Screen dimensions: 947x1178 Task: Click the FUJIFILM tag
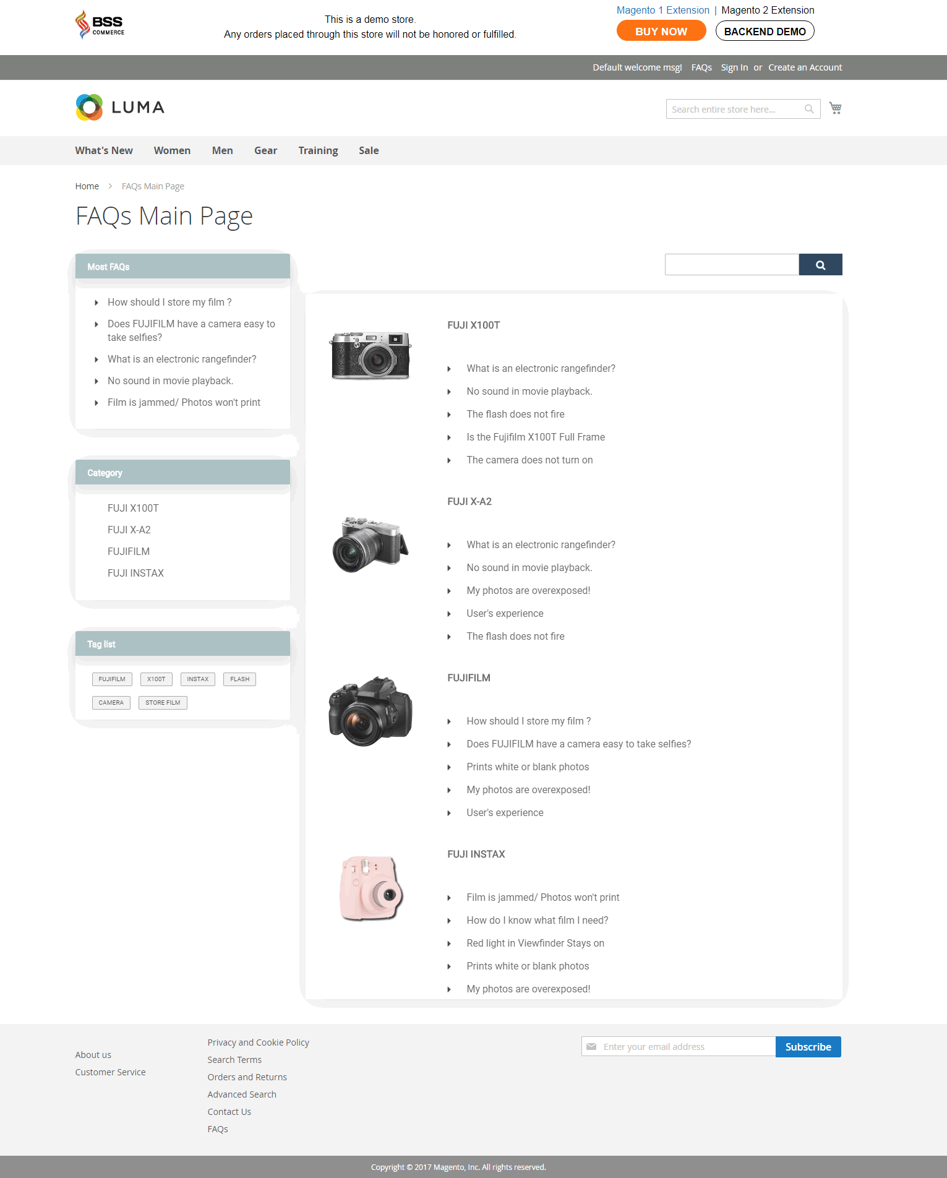(x=112, y=679)
